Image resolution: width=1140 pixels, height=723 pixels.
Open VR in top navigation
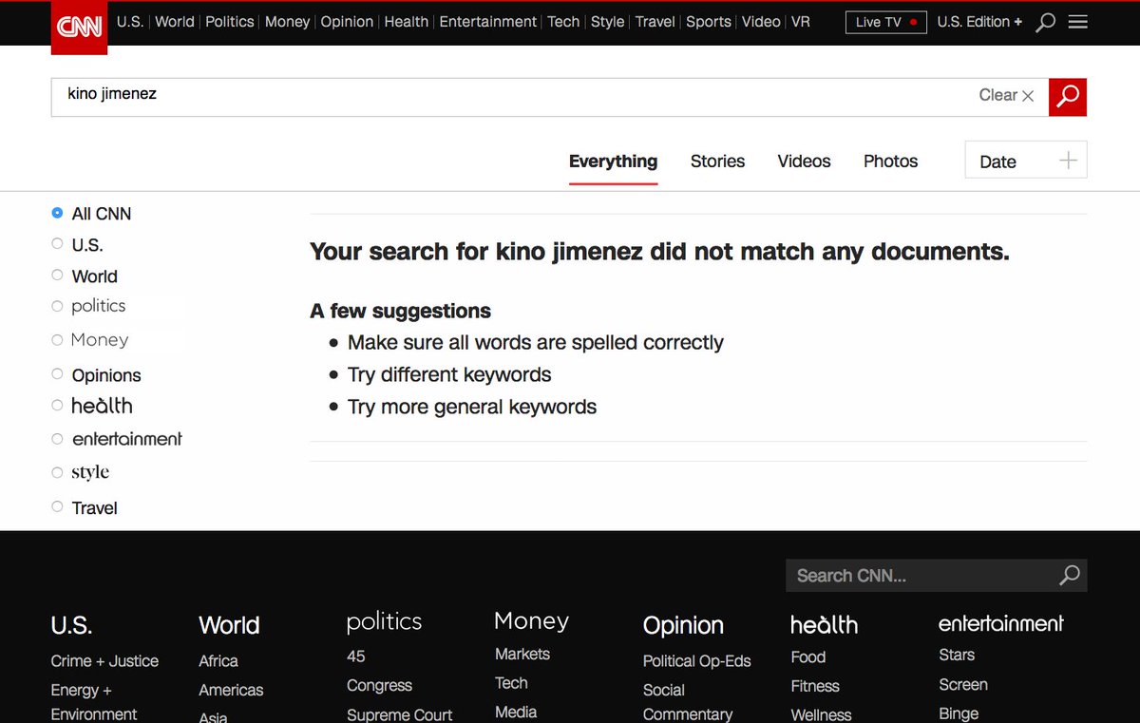click(x=800, y=21)
